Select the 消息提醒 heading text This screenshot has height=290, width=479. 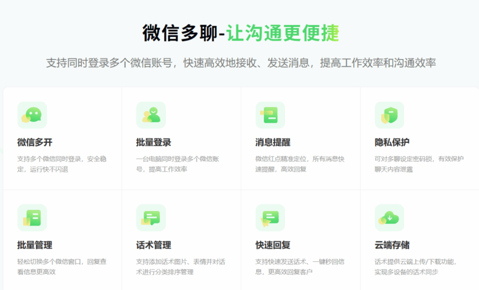[273, 142]
